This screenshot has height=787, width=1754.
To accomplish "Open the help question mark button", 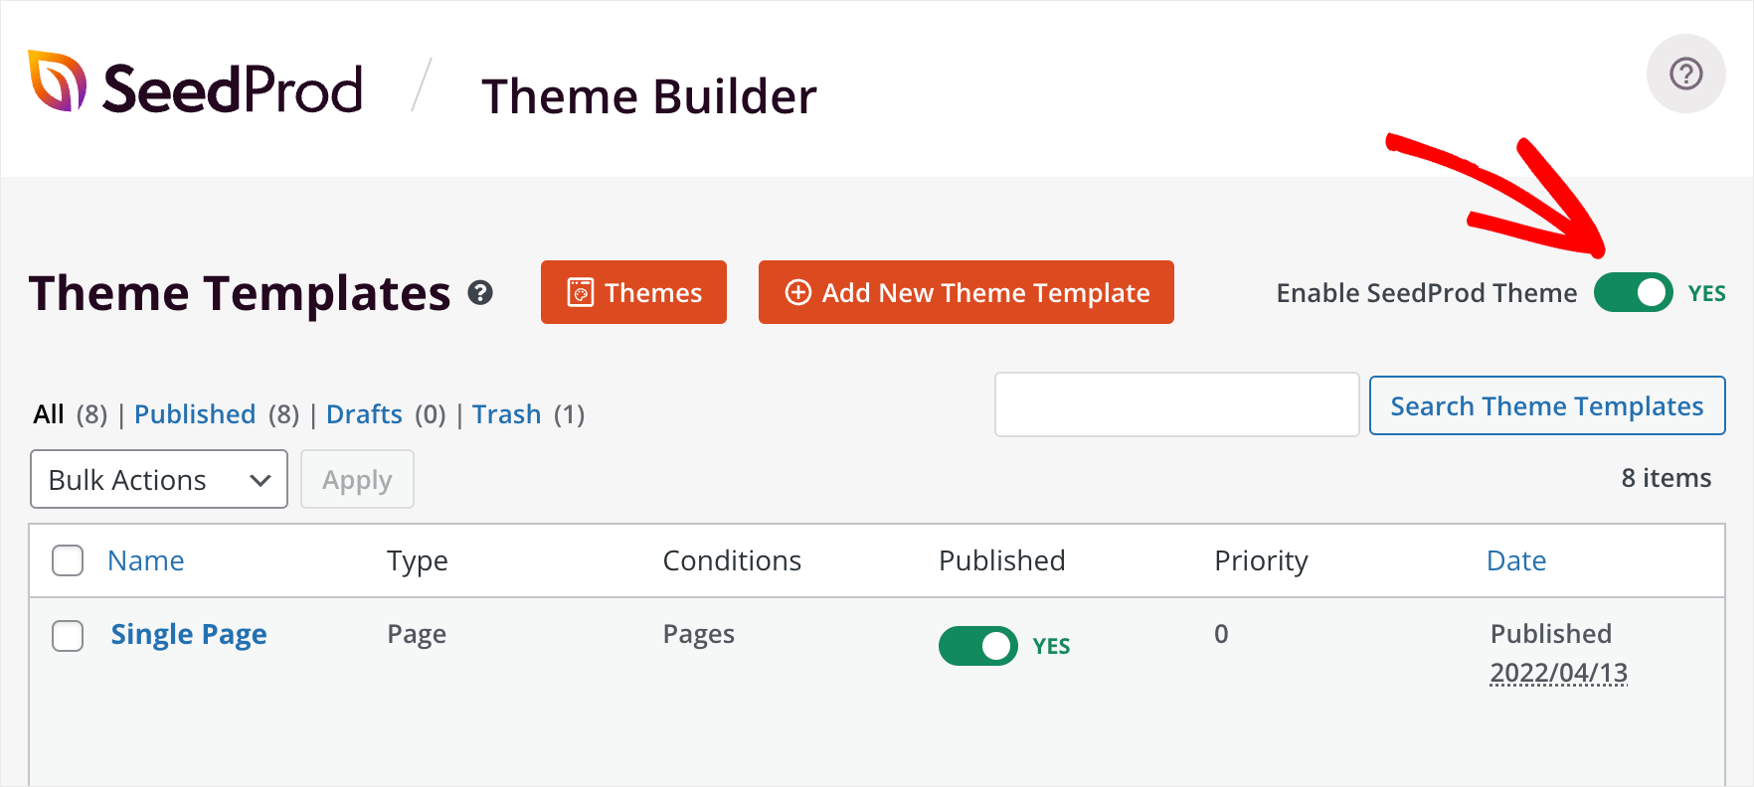I will pos(1685,74).
